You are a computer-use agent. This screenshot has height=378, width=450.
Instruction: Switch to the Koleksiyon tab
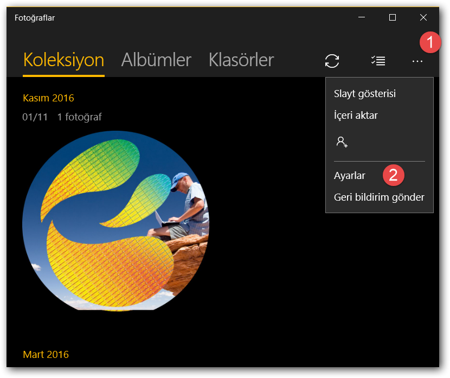tap(64, 60)
